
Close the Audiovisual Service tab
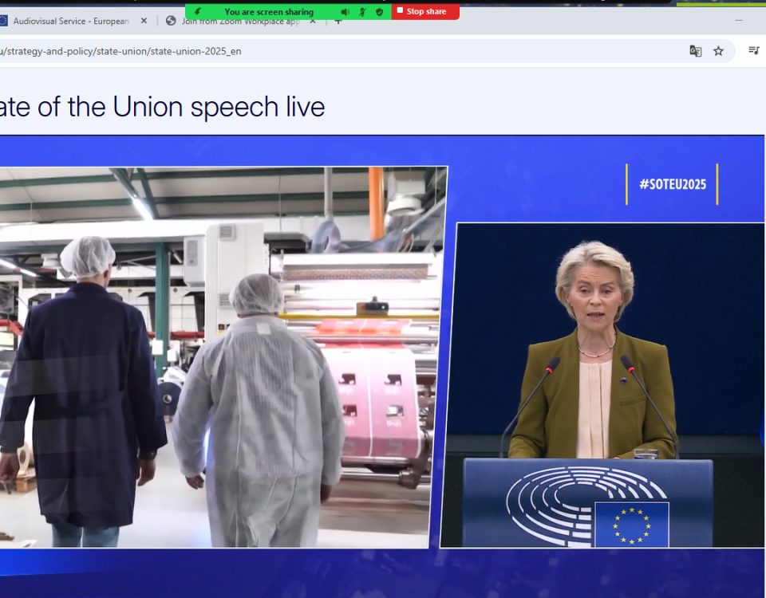pos(144,21)
